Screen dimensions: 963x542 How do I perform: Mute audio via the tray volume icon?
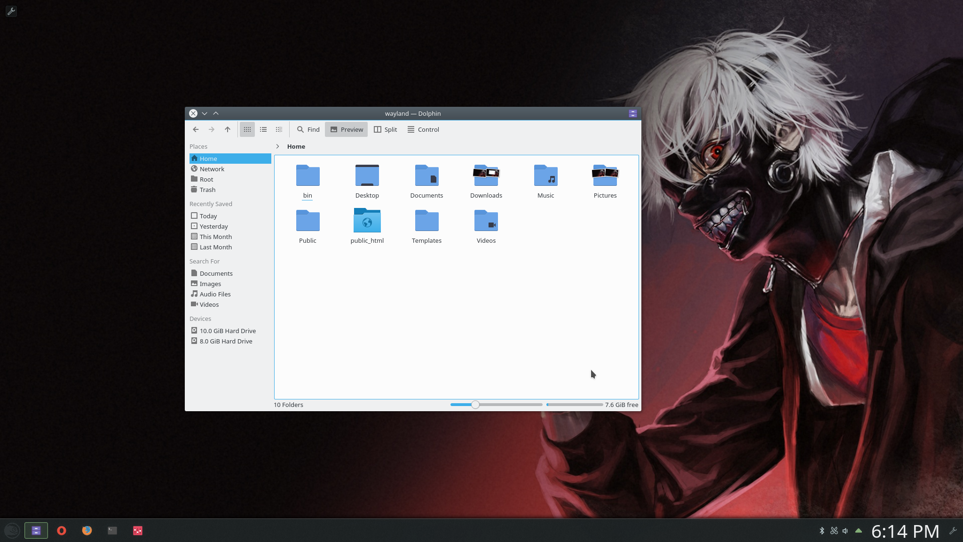(x=845, y=531)
